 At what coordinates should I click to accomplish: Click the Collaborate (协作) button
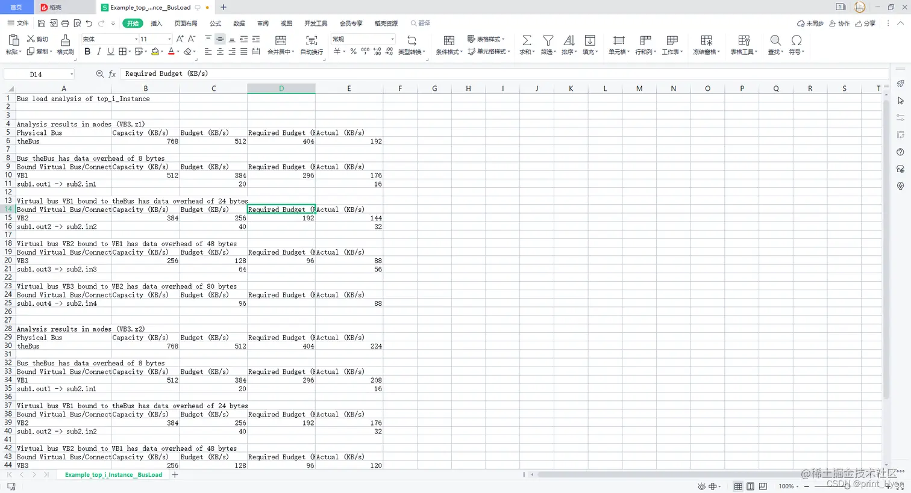coord(839,23)
